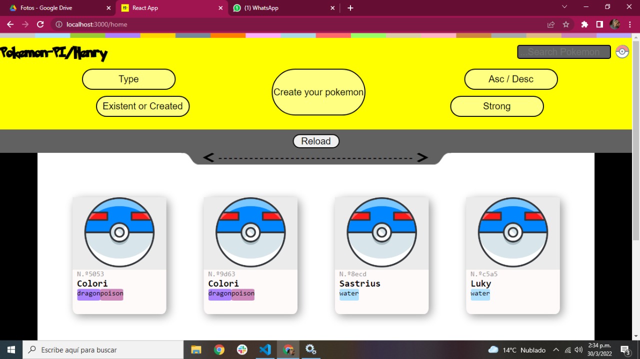This screenshot has width=640, height=359.
Task: Reload the browser page
Action: [40, 24]
